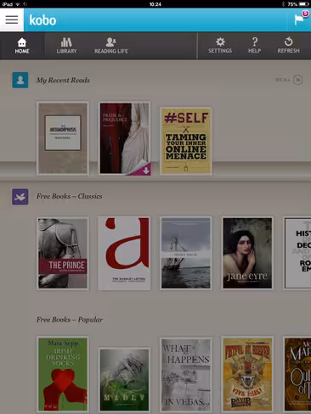311x414 pixels.
Task: Select Free Books – Popular heading
Action: [x=70, y=320]
